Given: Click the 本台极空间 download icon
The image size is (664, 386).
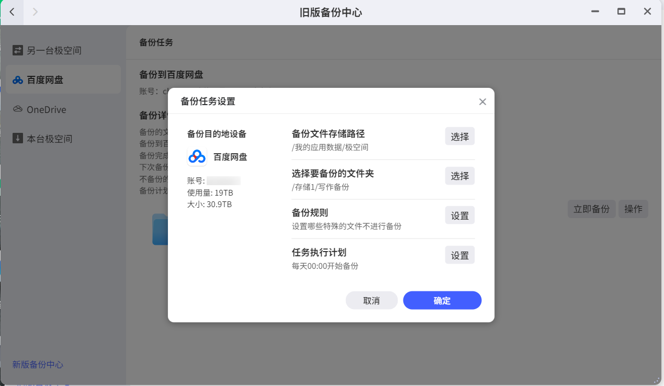Looking at the screenshot, I should (x=18, y=139).
